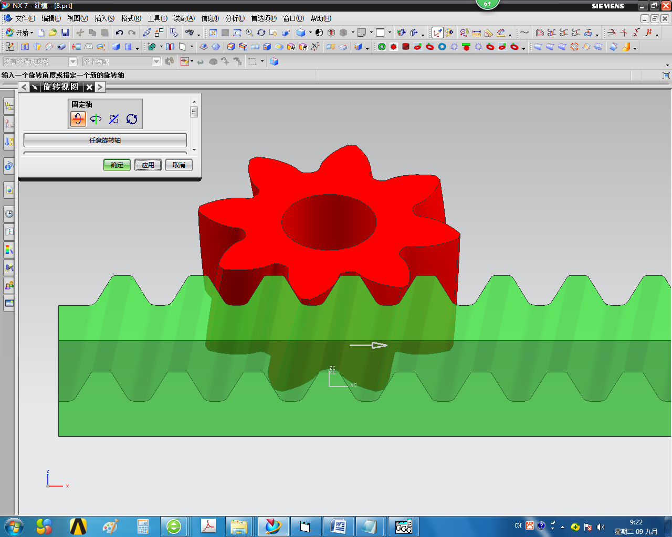Open the Assembly Navigator sidebar tab

click(x=9, y=106)
